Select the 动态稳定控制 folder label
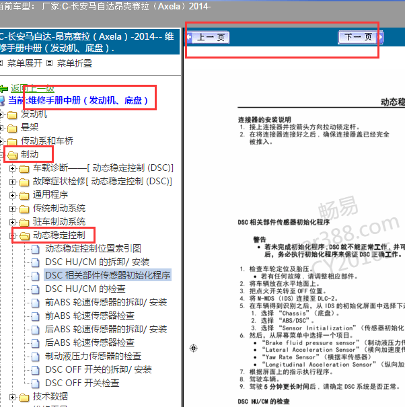 (59, 235)
